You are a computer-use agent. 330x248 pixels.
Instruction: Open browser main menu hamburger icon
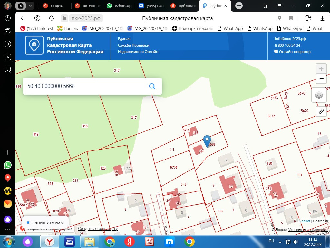(279, 6)
